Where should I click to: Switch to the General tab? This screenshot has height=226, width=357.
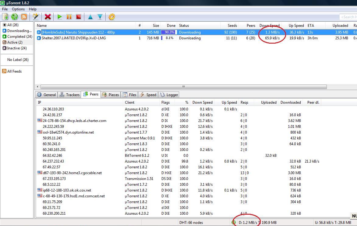pos(46,95)
